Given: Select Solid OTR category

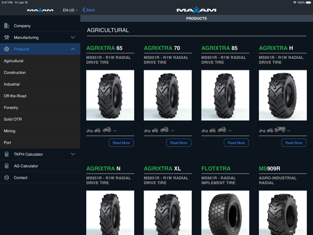Looking at the screenshot, I should pyautogui.click(x=40, y=119).
